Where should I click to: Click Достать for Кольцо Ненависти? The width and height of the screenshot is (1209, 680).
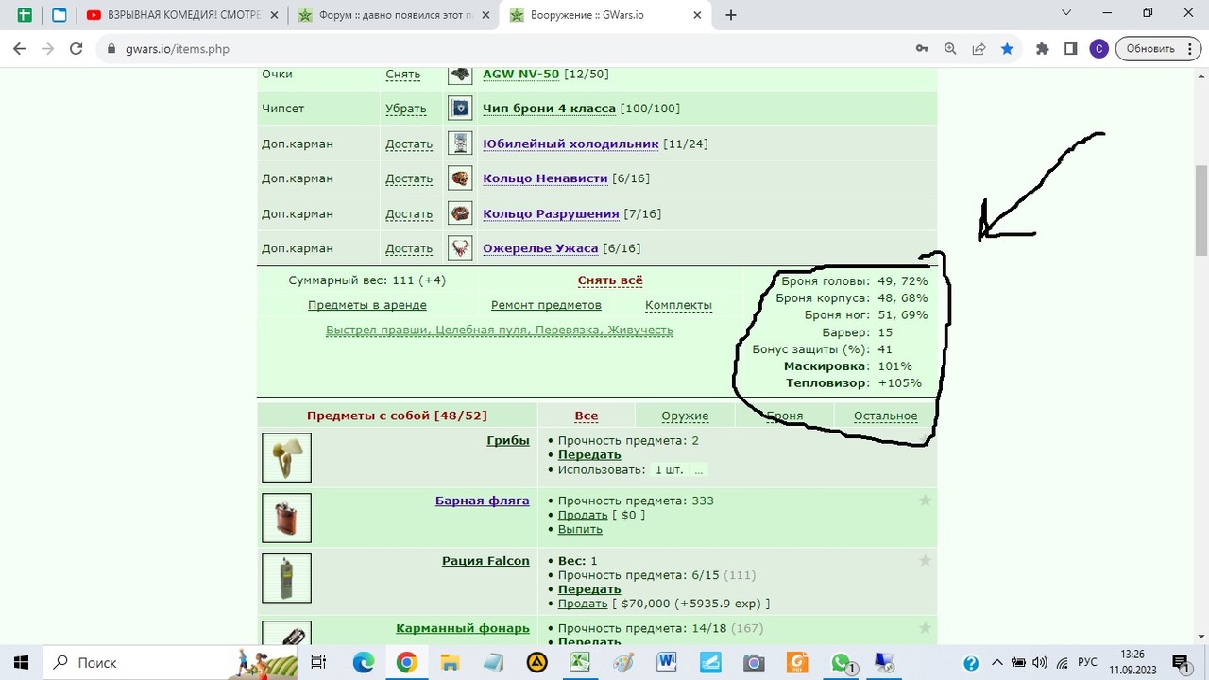point(409,178)
